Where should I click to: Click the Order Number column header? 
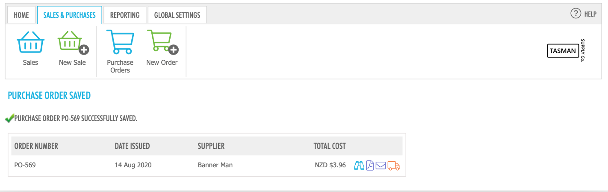[36, 146]
